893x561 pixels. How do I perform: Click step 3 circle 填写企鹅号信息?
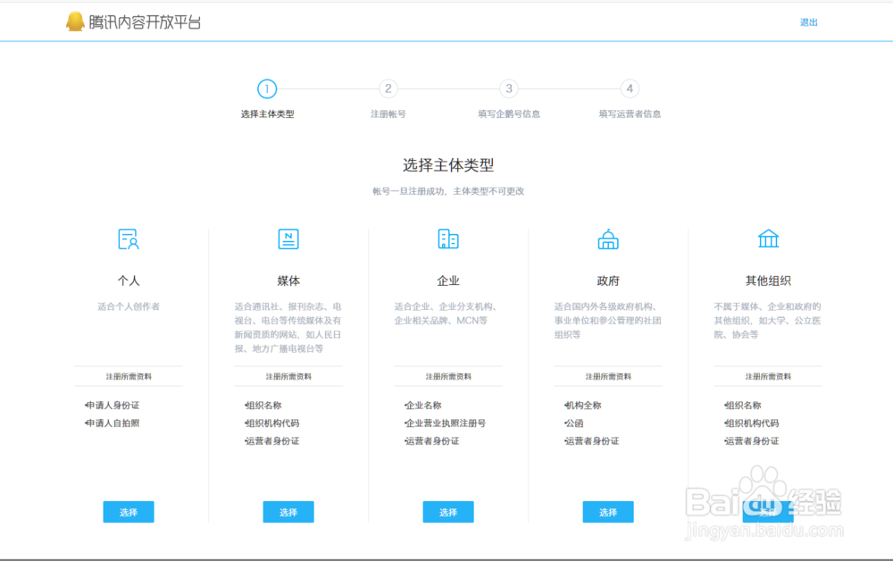coord(509,88)
